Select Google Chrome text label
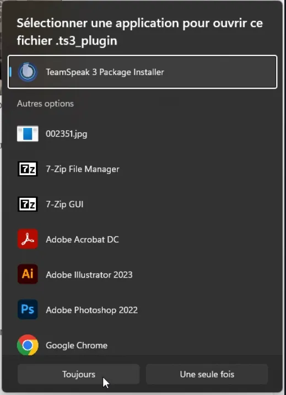This screenshot has width=286, height=395. pyautogui.click(x=77, y=345)
